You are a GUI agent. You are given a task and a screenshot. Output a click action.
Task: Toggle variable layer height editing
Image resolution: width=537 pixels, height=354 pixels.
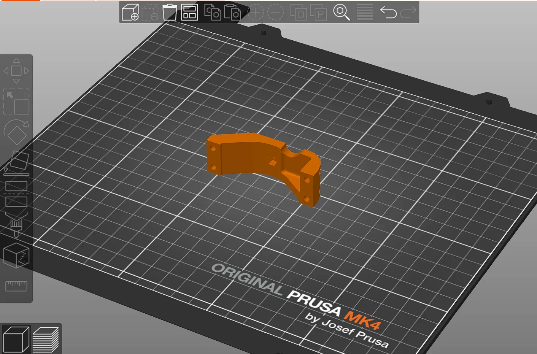[364, 12]
